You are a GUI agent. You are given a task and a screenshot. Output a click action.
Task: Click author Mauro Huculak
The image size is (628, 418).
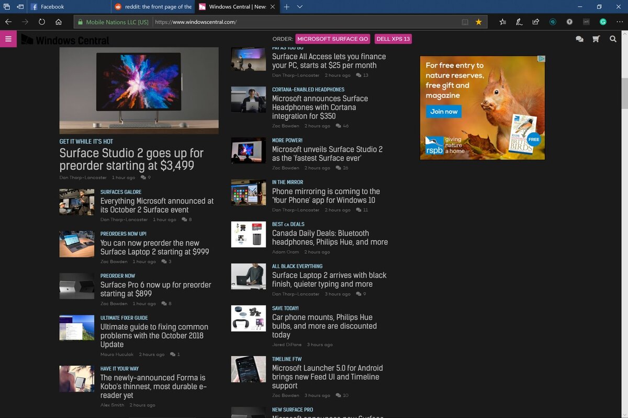point(117,354)
